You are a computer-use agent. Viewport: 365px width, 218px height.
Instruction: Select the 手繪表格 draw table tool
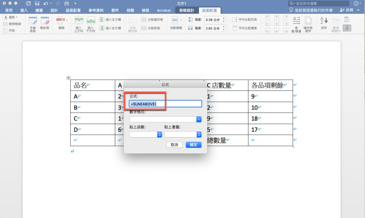tap(33, 24)
